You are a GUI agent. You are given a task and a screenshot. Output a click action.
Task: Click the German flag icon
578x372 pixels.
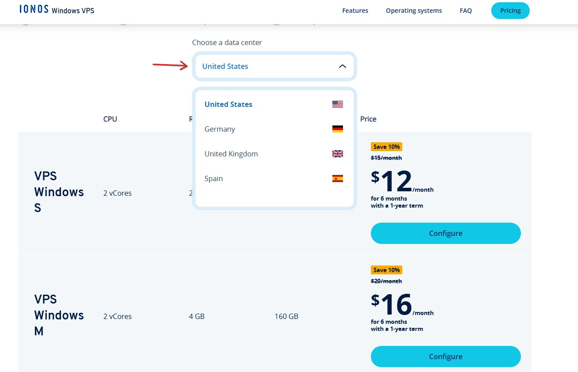pos(337,129)
